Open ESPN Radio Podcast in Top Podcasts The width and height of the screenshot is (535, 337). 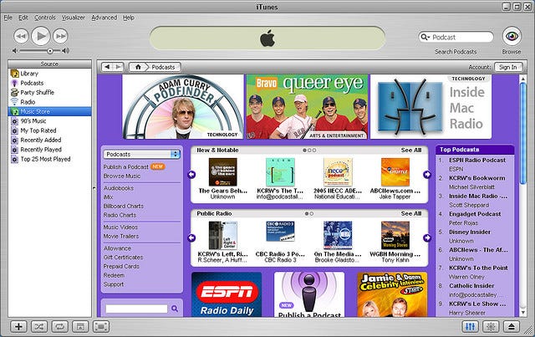[477, 160]
